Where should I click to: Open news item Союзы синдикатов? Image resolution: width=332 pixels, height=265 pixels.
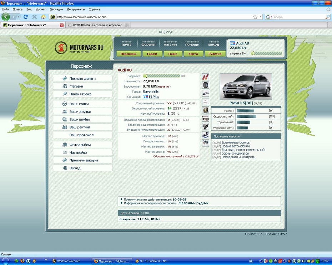[235, 154]
